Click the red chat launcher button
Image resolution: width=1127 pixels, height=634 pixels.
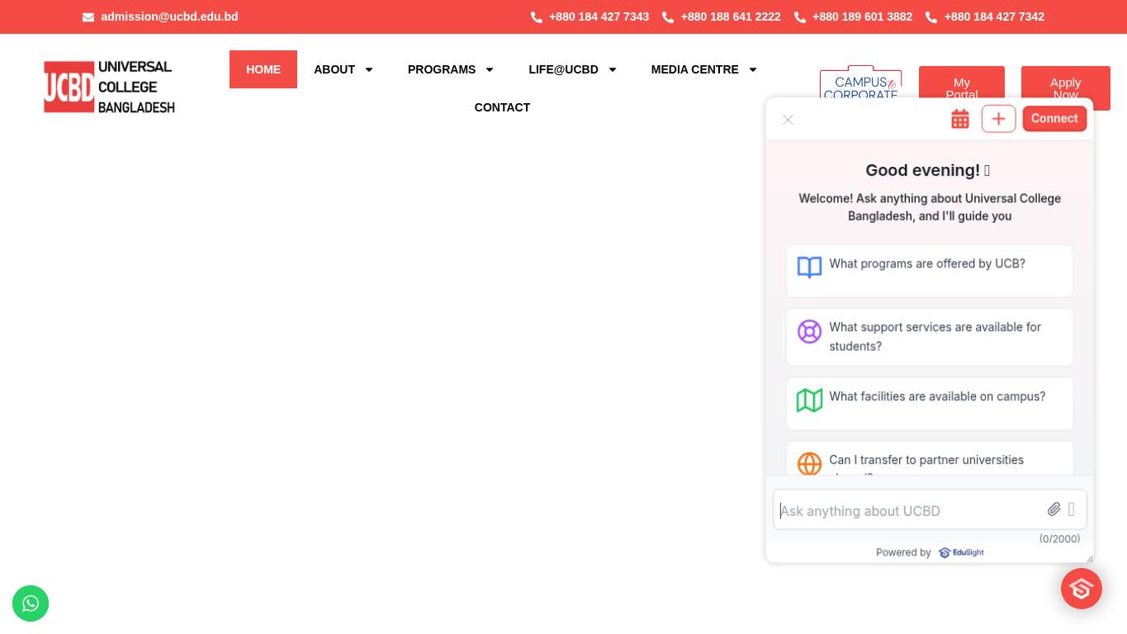(x=1082, y=589)
